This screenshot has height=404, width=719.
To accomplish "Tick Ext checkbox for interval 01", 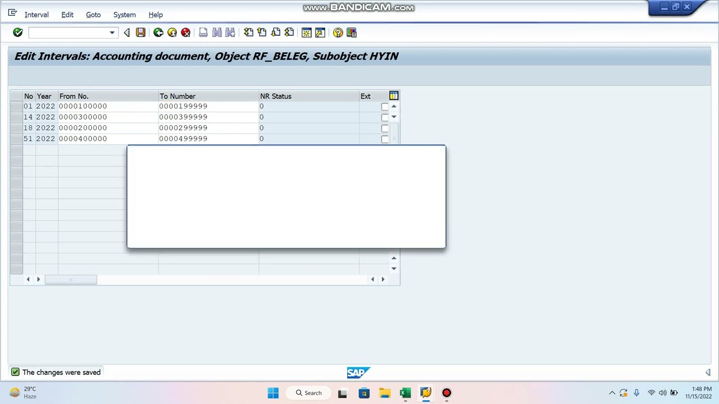I will (x=385, y=107).
